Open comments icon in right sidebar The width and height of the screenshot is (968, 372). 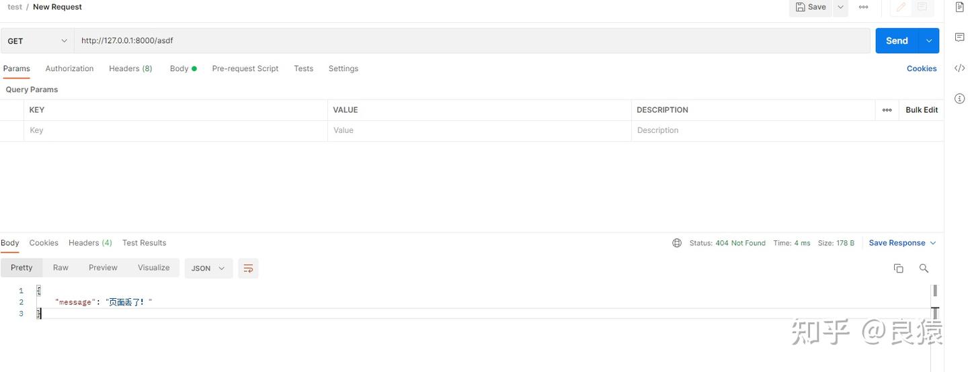pos(959,37)
